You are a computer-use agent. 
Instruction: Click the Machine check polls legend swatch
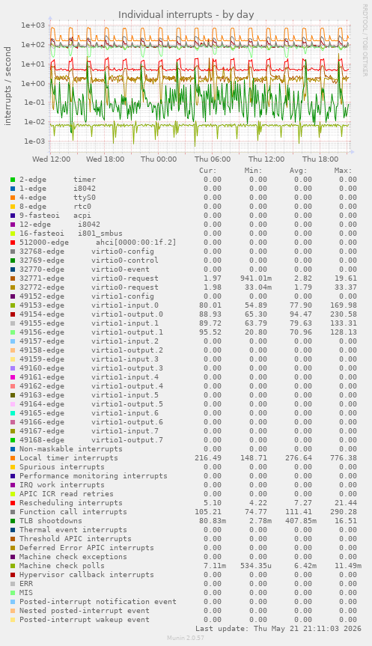(13, 566)
